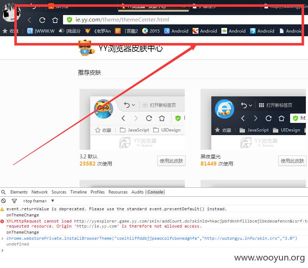
Task: Open the 残品分 bookmark with cloud icon
Action: coord(70,31)
